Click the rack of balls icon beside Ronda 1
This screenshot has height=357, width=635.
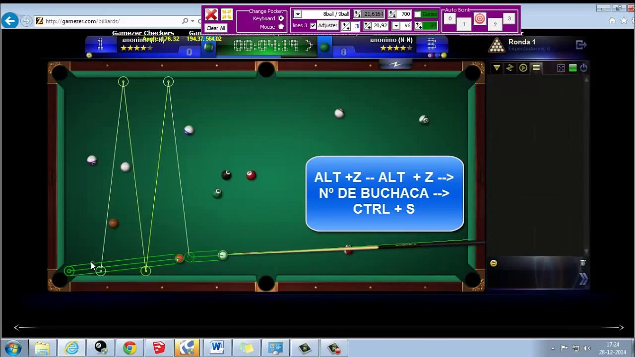[497, 45]
